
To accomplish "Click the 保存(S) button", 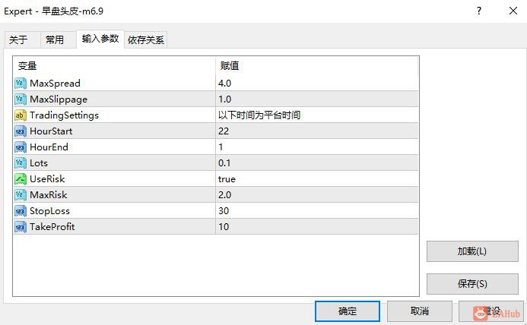I will 472,284.
